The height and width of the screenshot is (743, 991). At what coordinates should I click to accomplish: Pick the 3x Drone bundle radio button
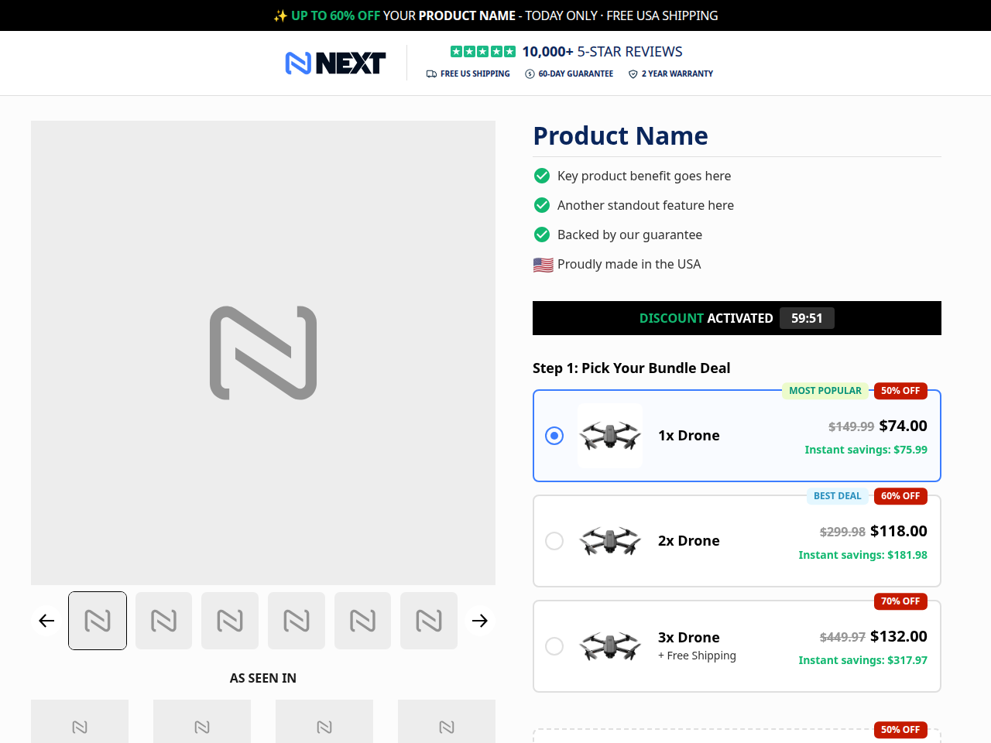coord(554,646)
